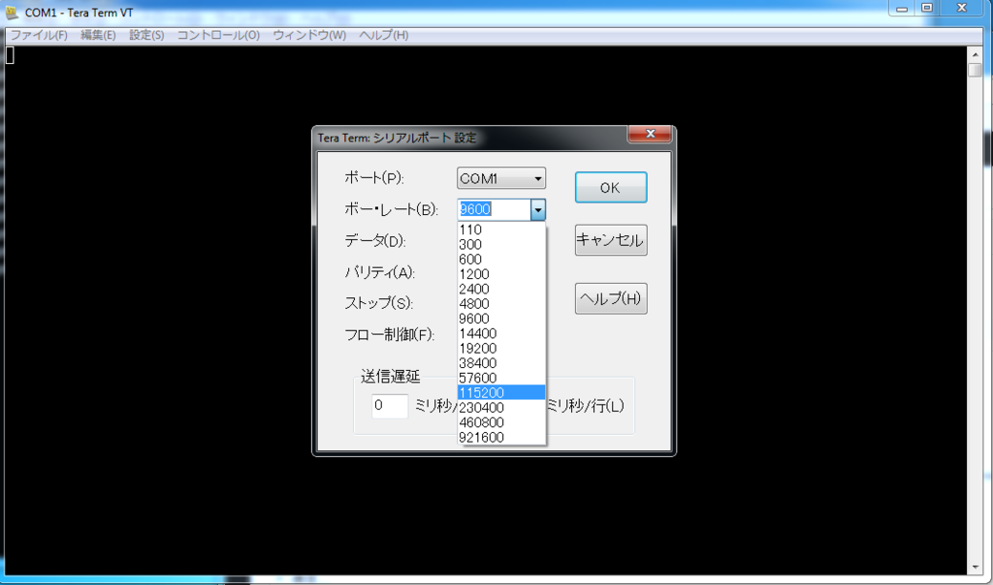This screenshot has height=585, width=993.
Task: Close the シリアルポート設定 dialog
Action: tap(650, 134)
